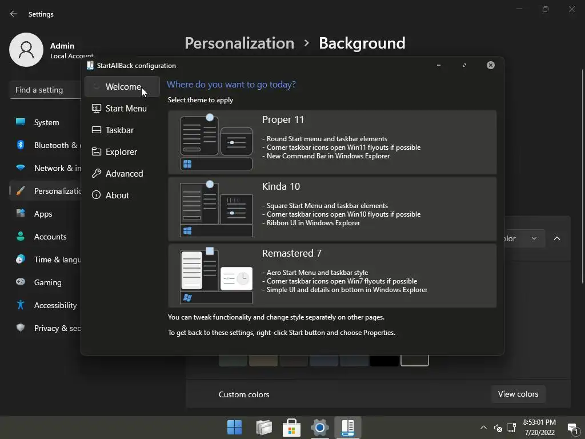Viewport: 585px width, 439px height.
Task: Open Apps in the Settings sidebar
Action: click(x=45, y=214)
